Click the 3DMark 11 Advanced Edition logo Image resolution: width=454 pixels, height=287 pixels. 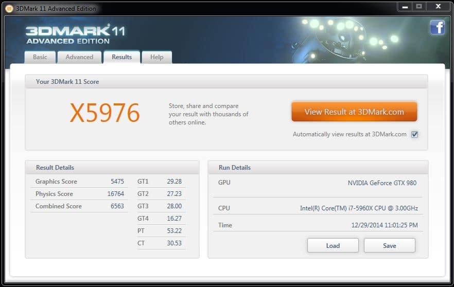click(75, 34)
